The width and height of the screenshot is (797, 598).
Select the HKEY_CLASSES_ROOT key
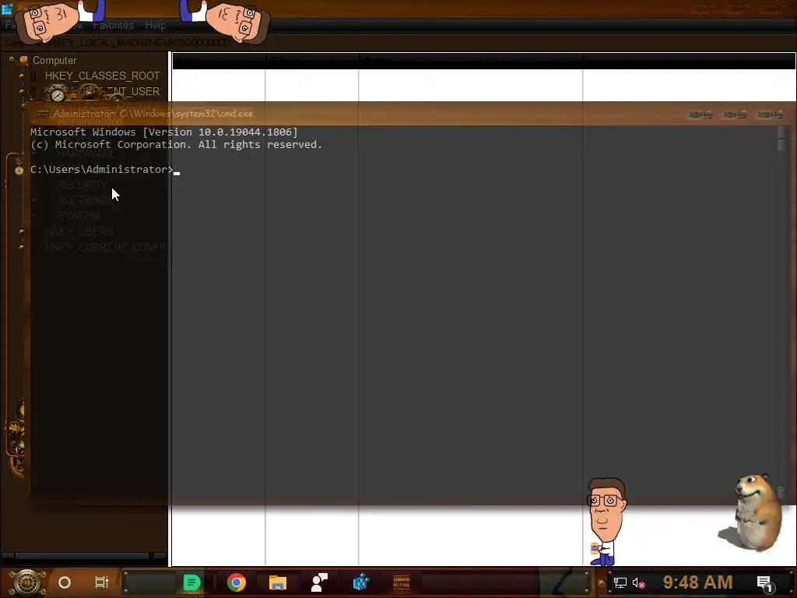coord(102,76)
